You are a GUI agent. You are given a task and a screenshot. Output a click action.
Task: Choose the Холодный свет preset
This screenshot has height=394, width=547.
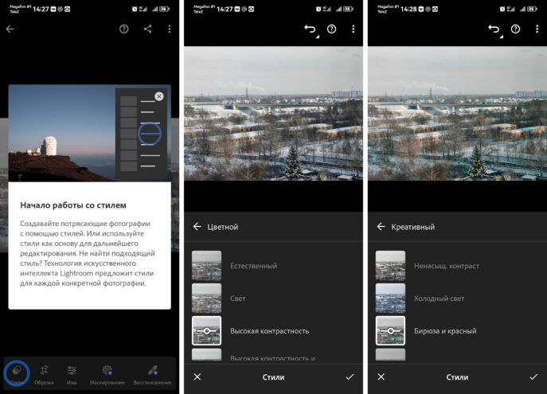[x=390, y=298]
